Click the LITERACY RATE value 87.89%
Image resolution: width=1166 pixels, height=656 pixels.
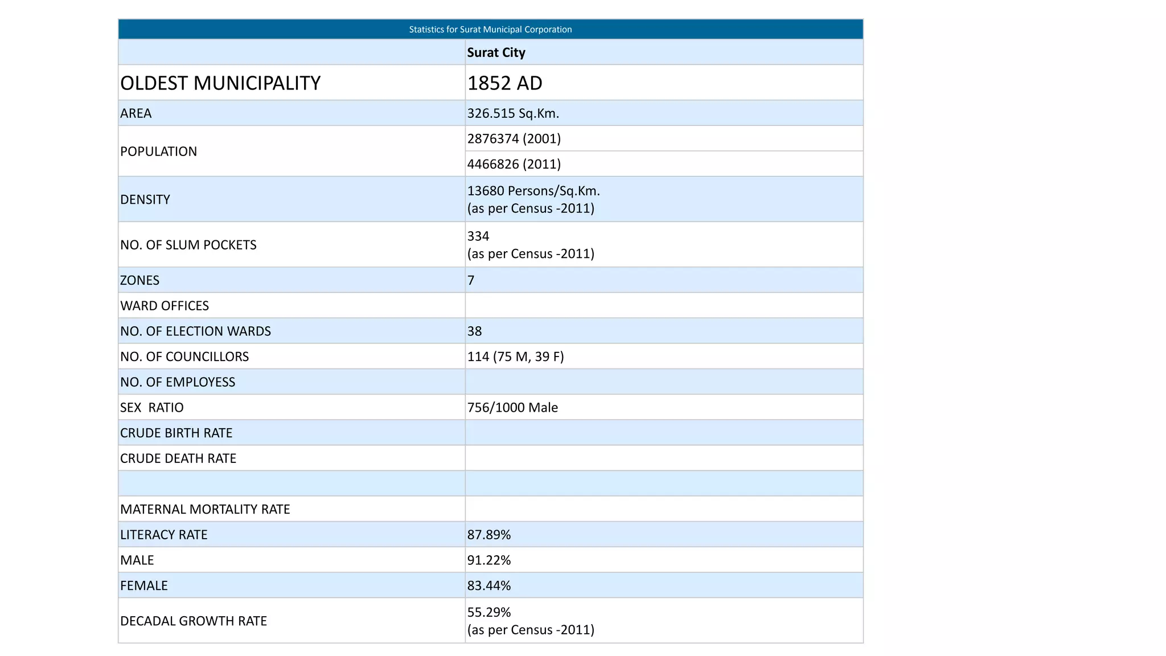[x=489, y=535]
